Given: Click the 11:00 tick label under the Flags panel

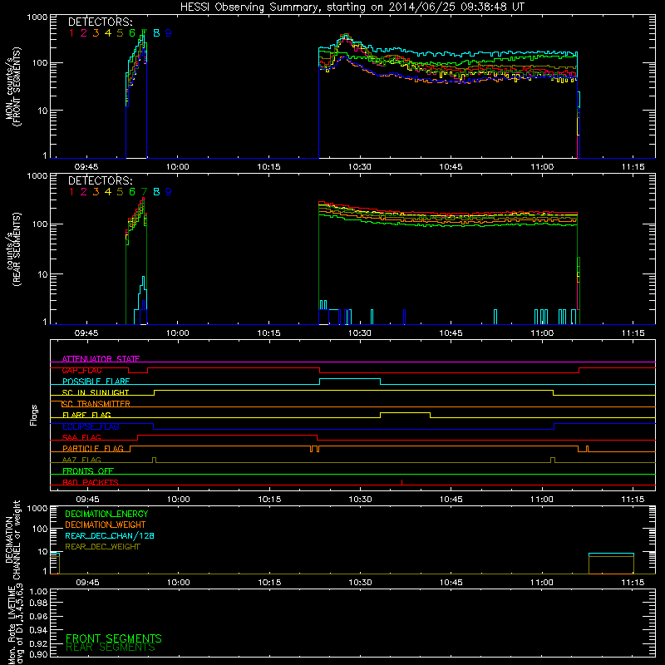Looking at the screenshot, I should pyautogui.click(x=542, y=500).
